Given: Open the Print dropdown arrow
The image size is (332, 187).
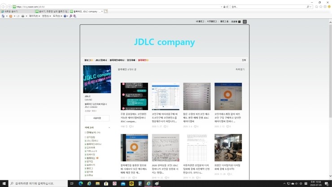Looking at the screenshot, I should pos(26,16).
